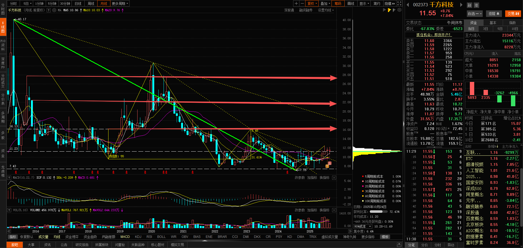This screenshot has width=523, height=248.
Task: Open the 叠加 overlay dropdown
Action: point(325,4)
